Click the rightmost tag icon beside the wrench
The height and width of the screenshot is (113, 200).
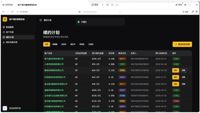pyautogui.click(x=197, y=12)
